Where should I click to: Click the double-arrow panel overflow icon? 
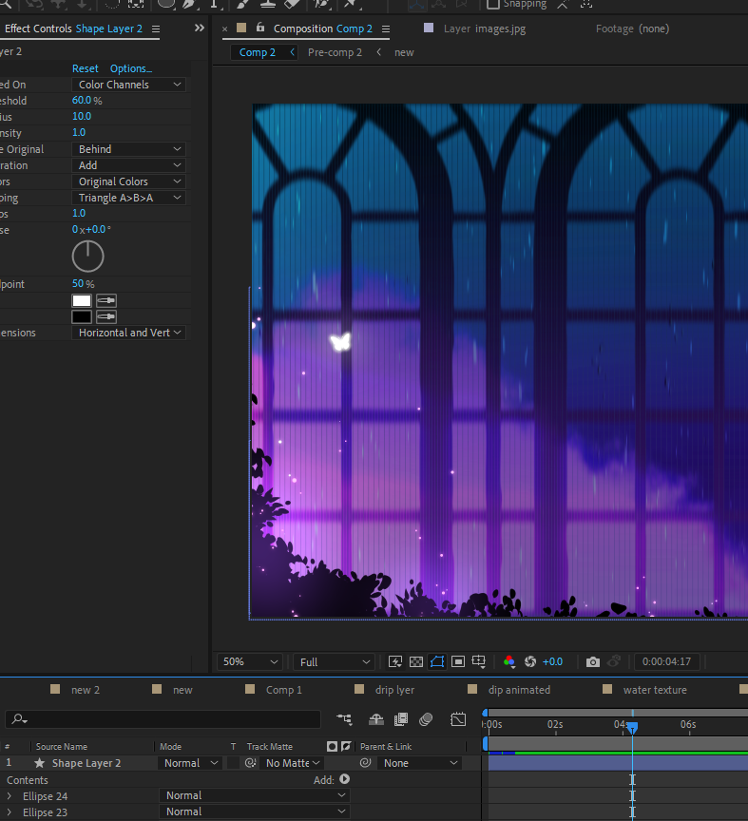pos(199,28)
